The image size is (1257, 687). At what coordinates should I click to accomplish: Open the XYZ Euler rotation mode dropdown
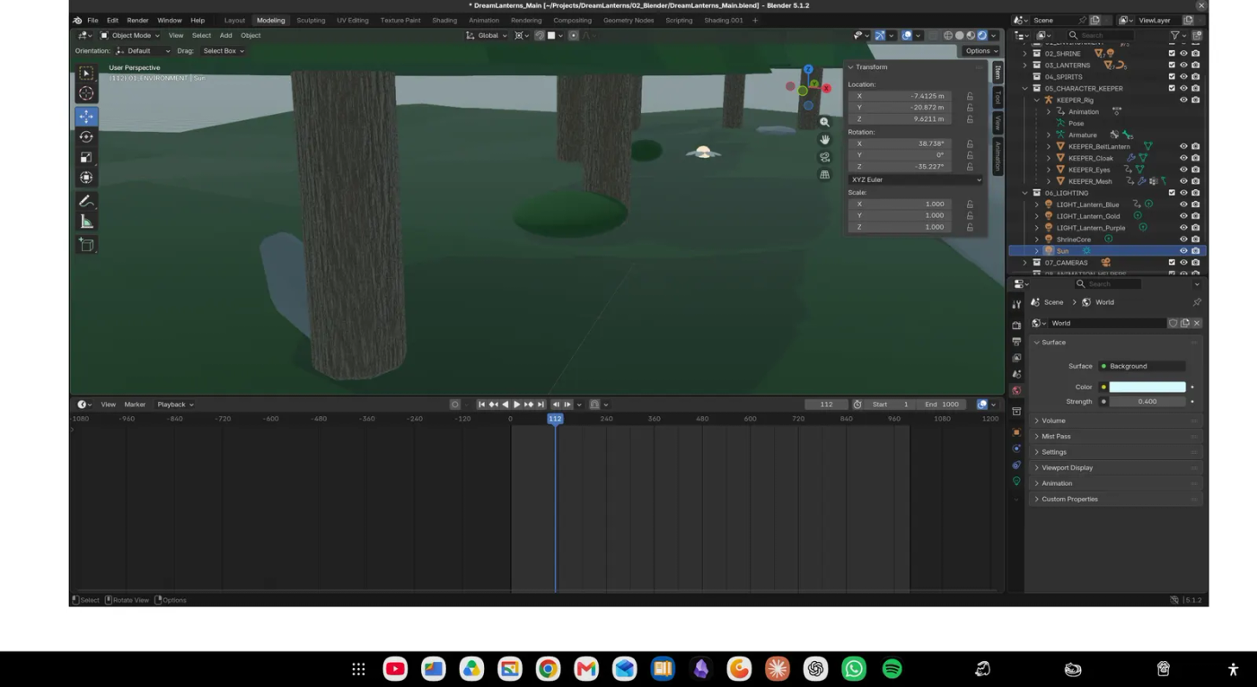(x=916, y=179)
